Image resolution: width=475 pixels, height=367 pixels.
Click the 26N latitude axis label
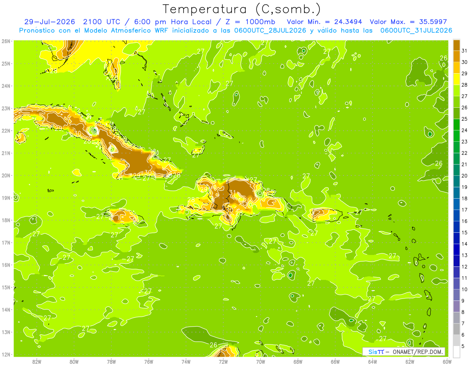(6, 41)
